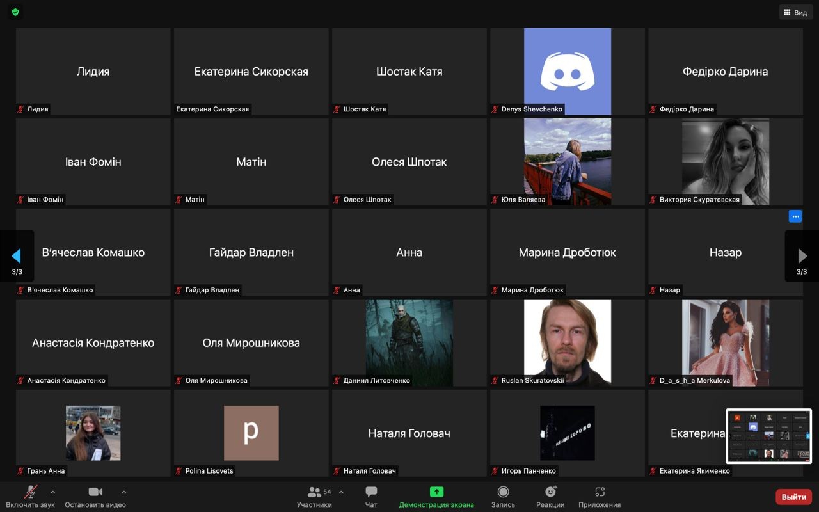This screenshot has width=819, height=512.
Task: Click the large name Анна in its tile
Action: click(409, 252)
